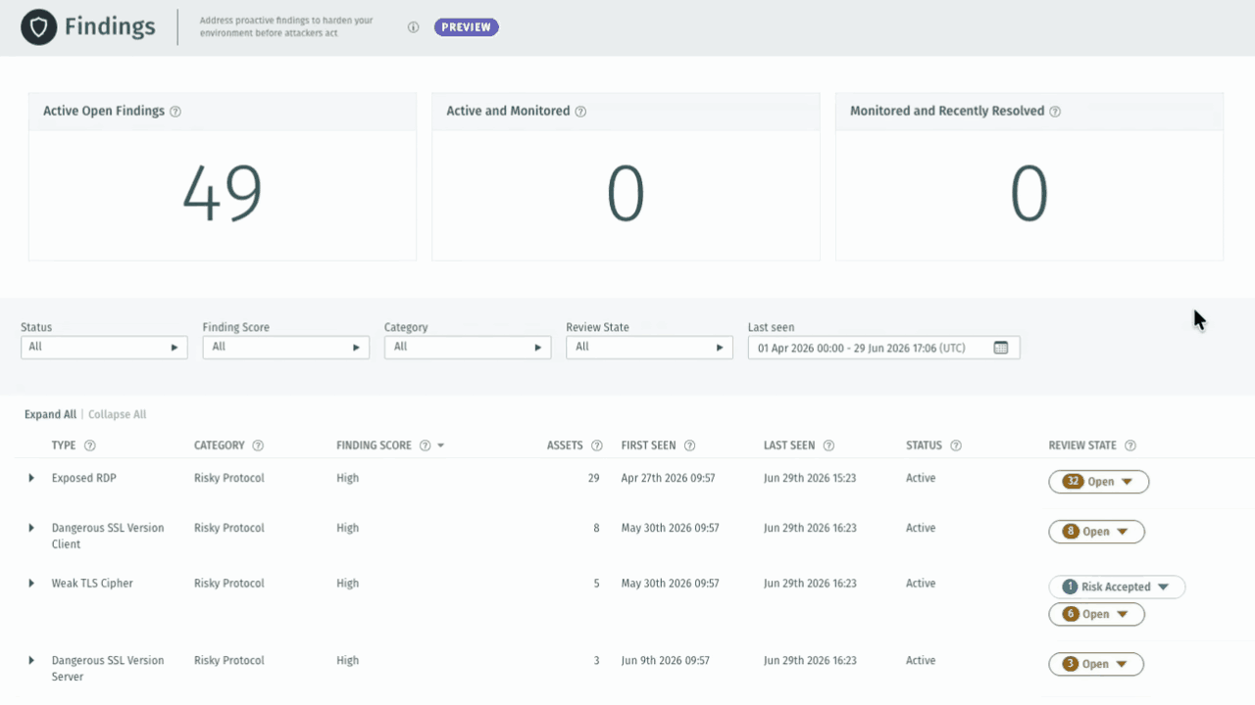This screenshot has height=705, width=1255.
Task: Click Expand All link
Action: tap(50, 414)
